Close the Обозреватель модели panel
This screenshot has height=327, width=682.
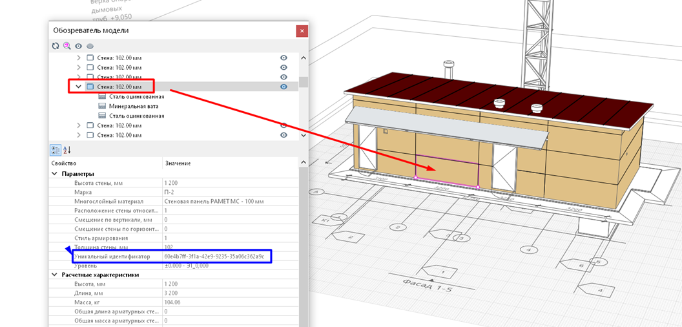pyautogui.click(x=302, y=31)
